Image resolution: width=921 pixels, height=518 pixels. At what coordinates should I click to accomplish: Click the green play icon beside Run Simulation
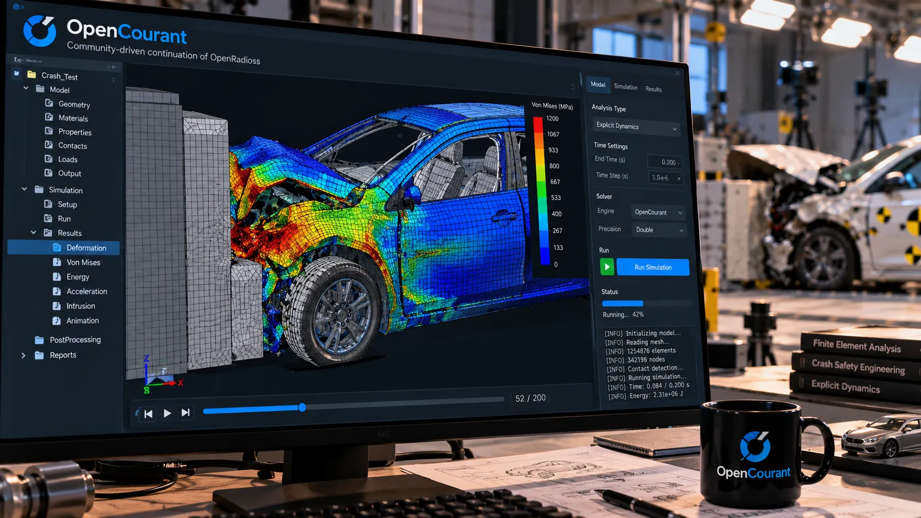(x=607, y=266)
